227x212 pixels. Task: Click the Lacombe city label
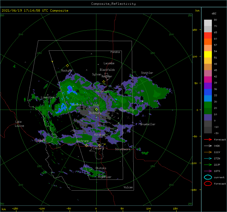coord(109,63)
